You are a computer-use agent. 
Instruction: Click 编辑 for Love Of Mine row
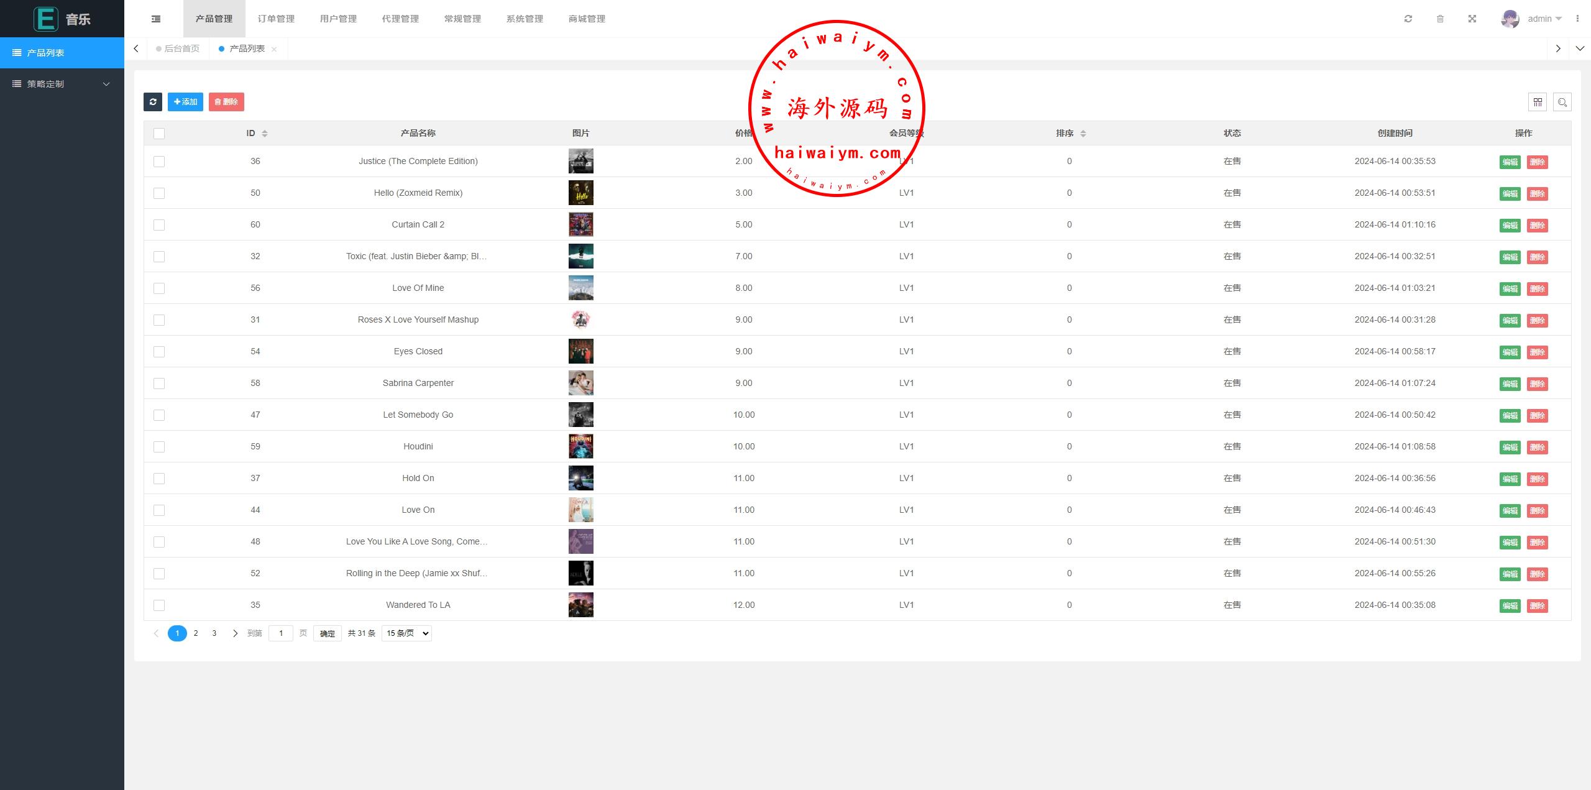[1510, 289]
